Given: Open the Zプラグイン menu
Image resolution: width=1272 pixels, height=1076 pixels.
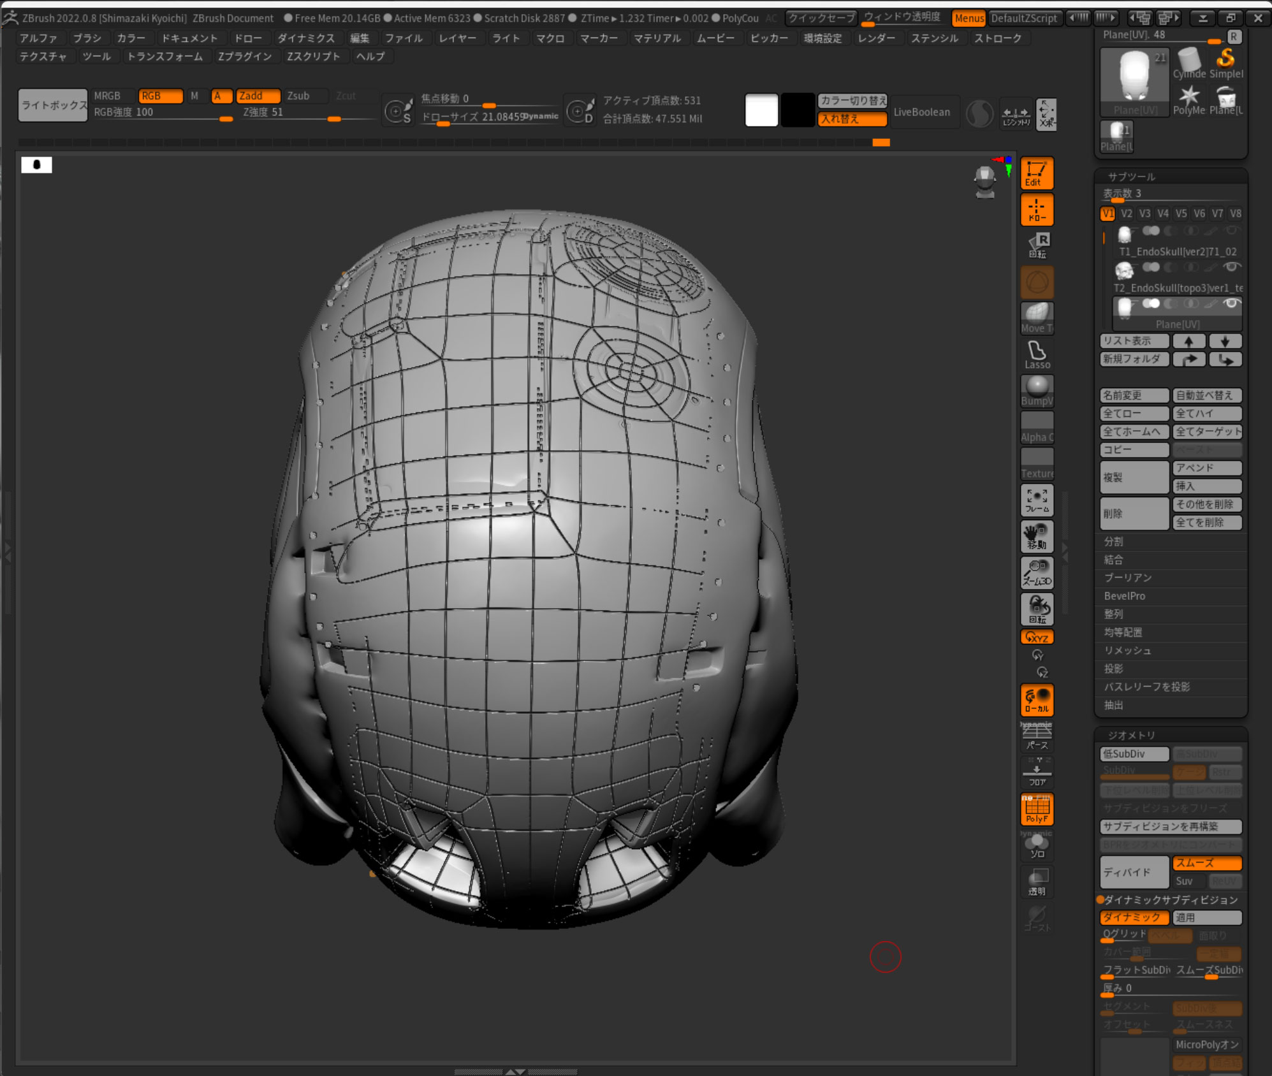Looking at the screenshot, I should click(245, 56).
